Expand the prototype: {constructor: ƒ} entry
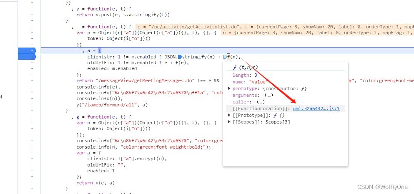 click(229, 88)
